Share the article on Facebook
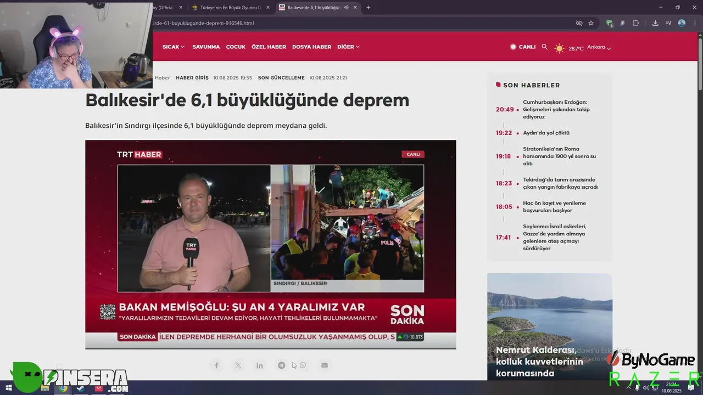Screen dimensions: 703x395 (x=216, y=365)
